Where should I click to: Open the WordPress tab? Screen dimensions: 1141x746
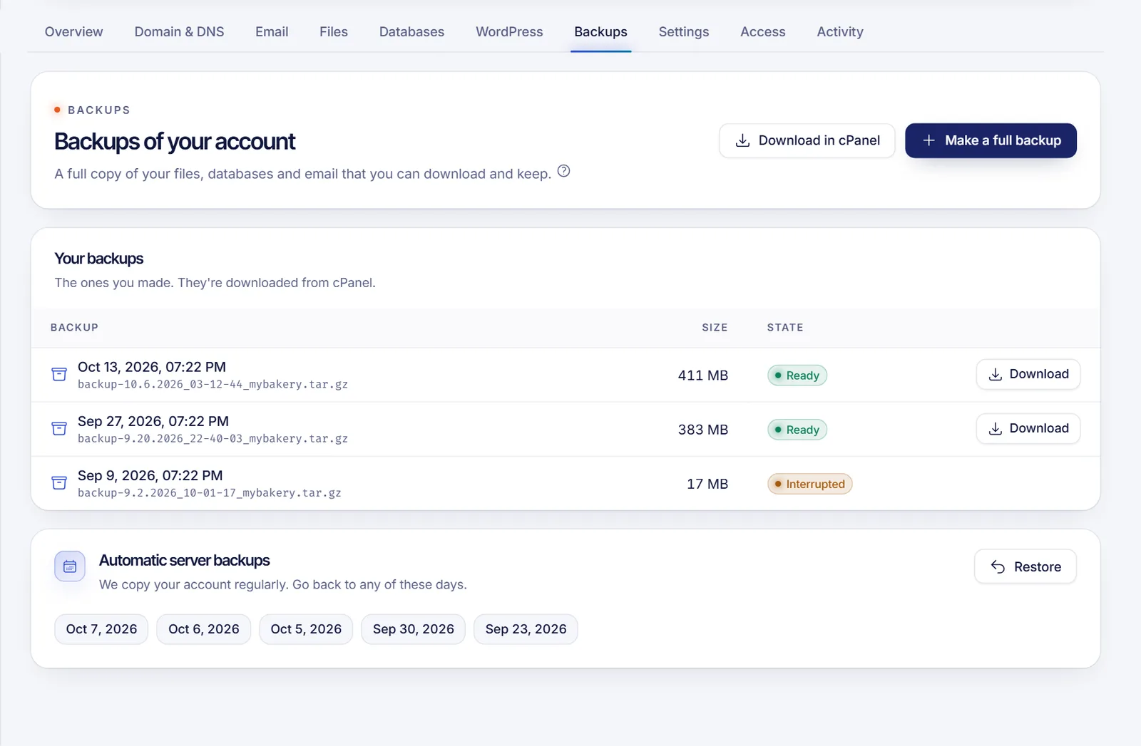(509, 32)
